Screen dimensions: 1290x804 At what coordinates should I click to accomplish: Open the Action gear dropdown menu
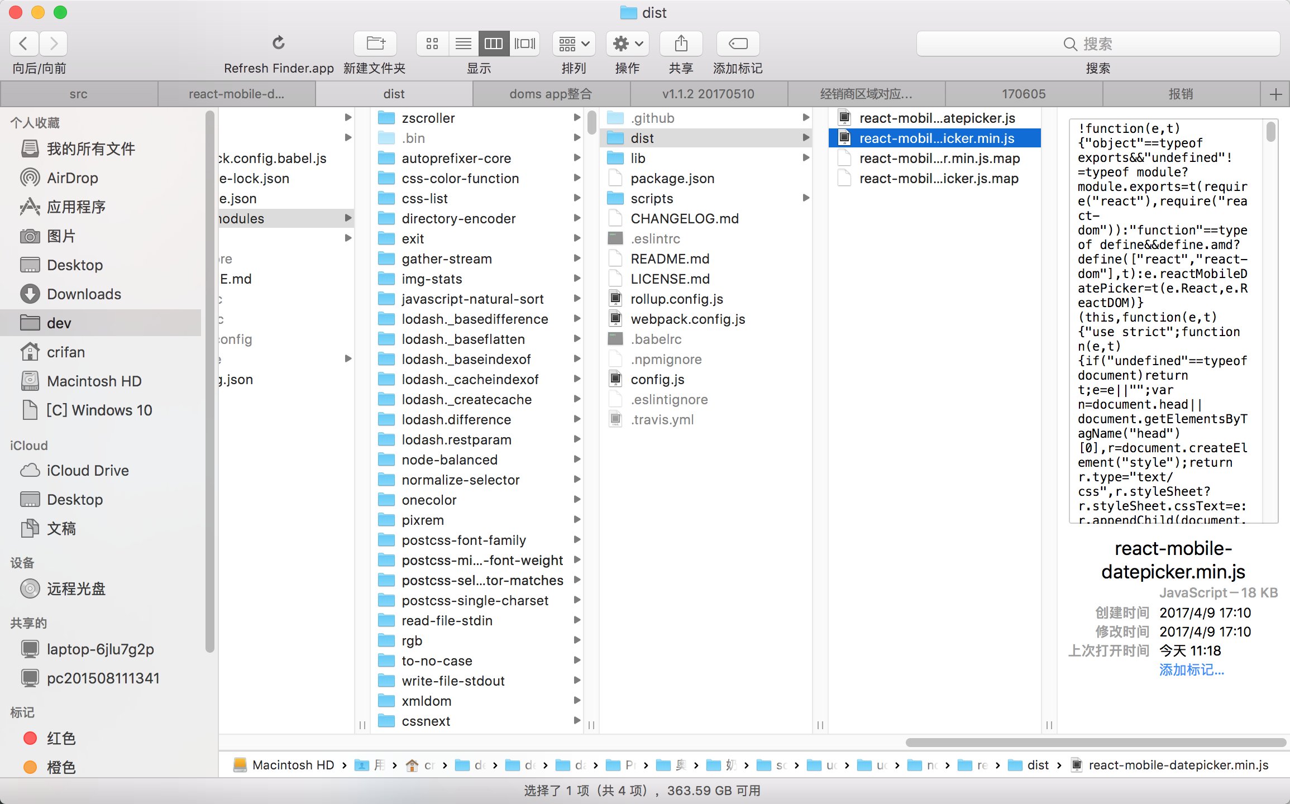(x=627, y=43)
